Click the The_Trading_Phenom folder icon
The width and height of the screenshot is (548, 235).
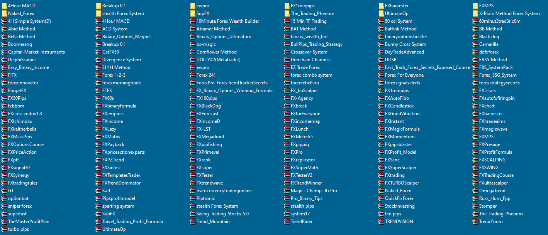pos(287,13)
